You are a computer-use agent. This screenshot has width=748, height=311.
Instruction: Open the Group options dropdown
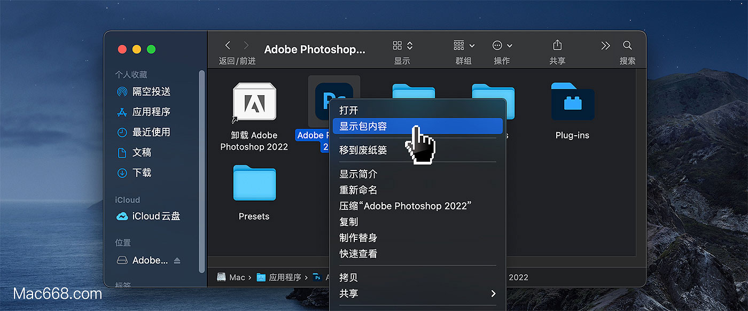pyautogui.click(x=464, y=45)
